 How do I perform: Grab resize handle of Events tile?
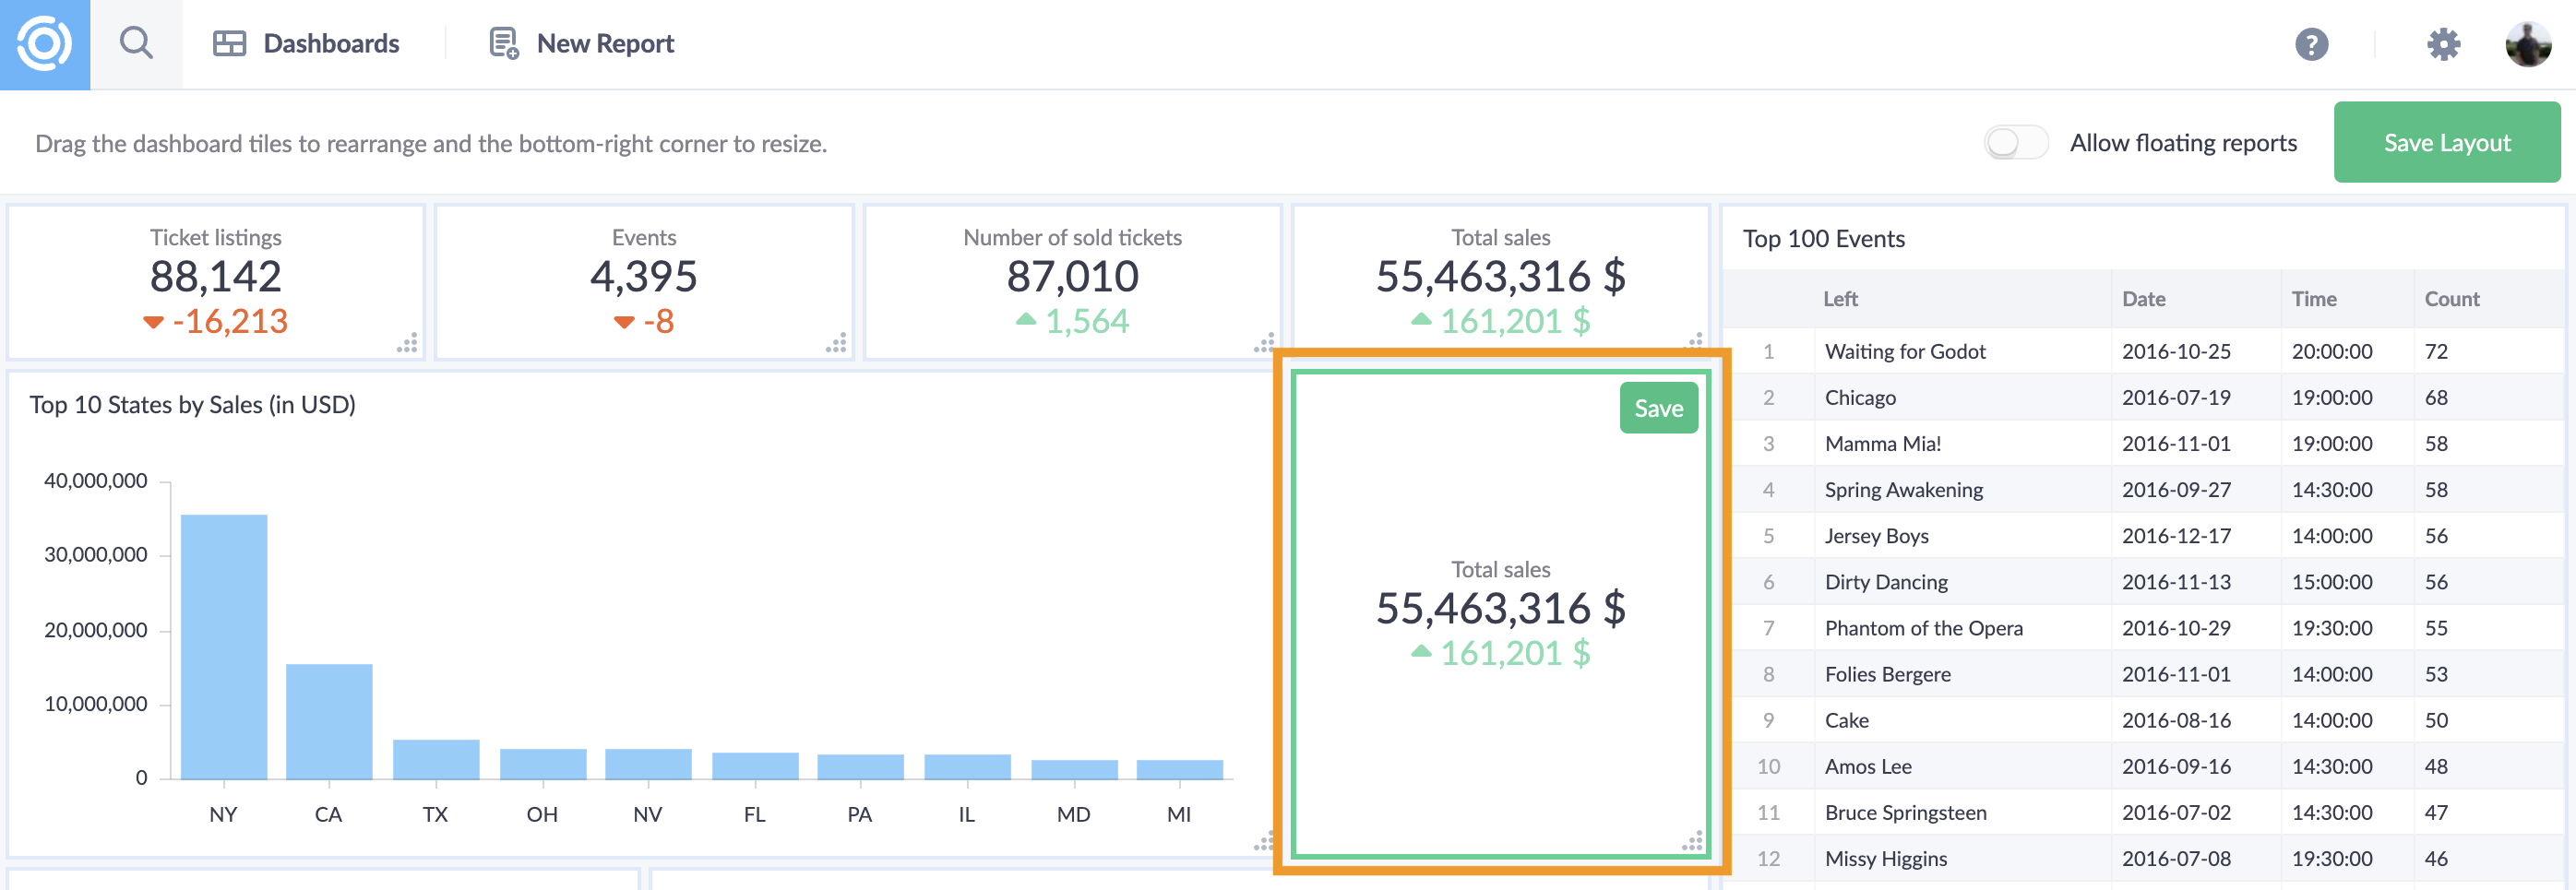click(x=836, y=343)
